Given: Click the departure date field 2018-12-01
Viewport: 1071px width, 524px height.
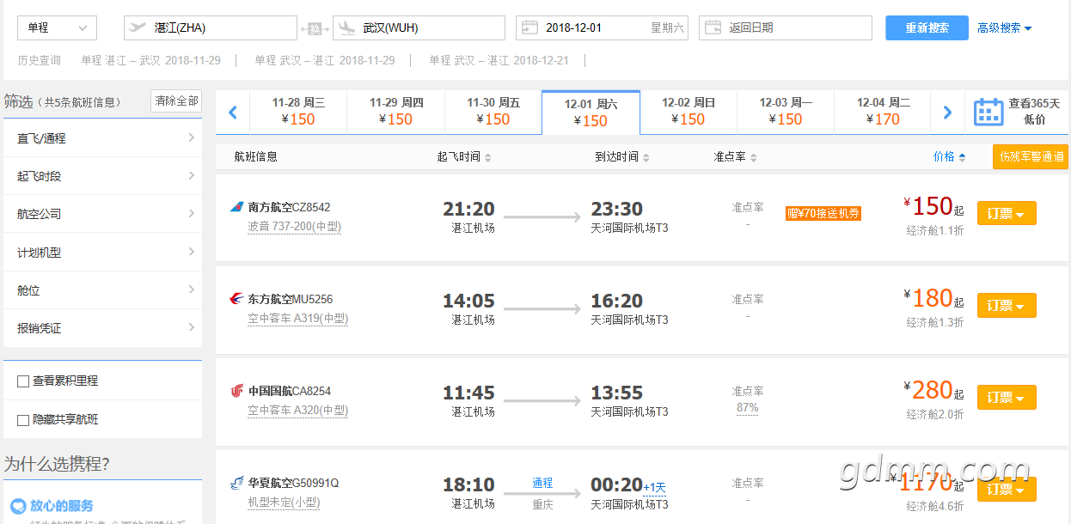Looking at the screenshot, I should tap(602, 27).
